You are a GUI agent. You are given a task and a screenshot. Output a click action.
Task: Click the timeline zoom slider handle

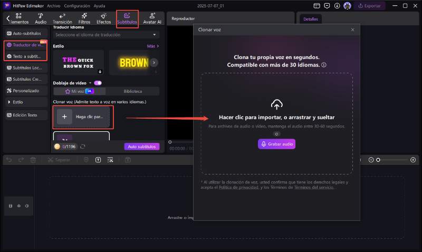(378, 160)
